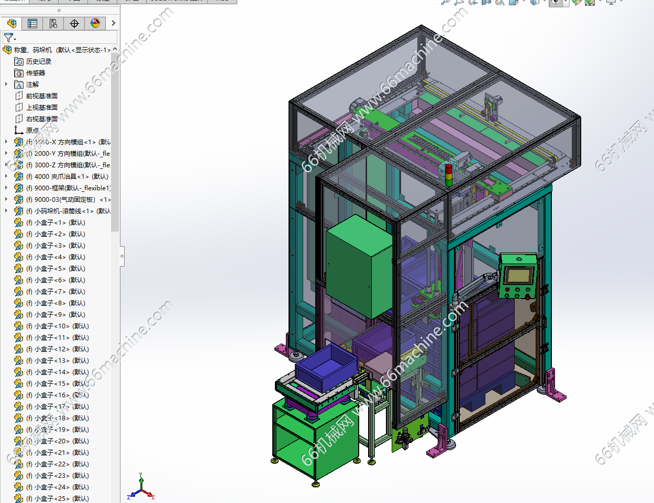
Task: Click the left panel collapse handle
Action: tap(122, 256)
